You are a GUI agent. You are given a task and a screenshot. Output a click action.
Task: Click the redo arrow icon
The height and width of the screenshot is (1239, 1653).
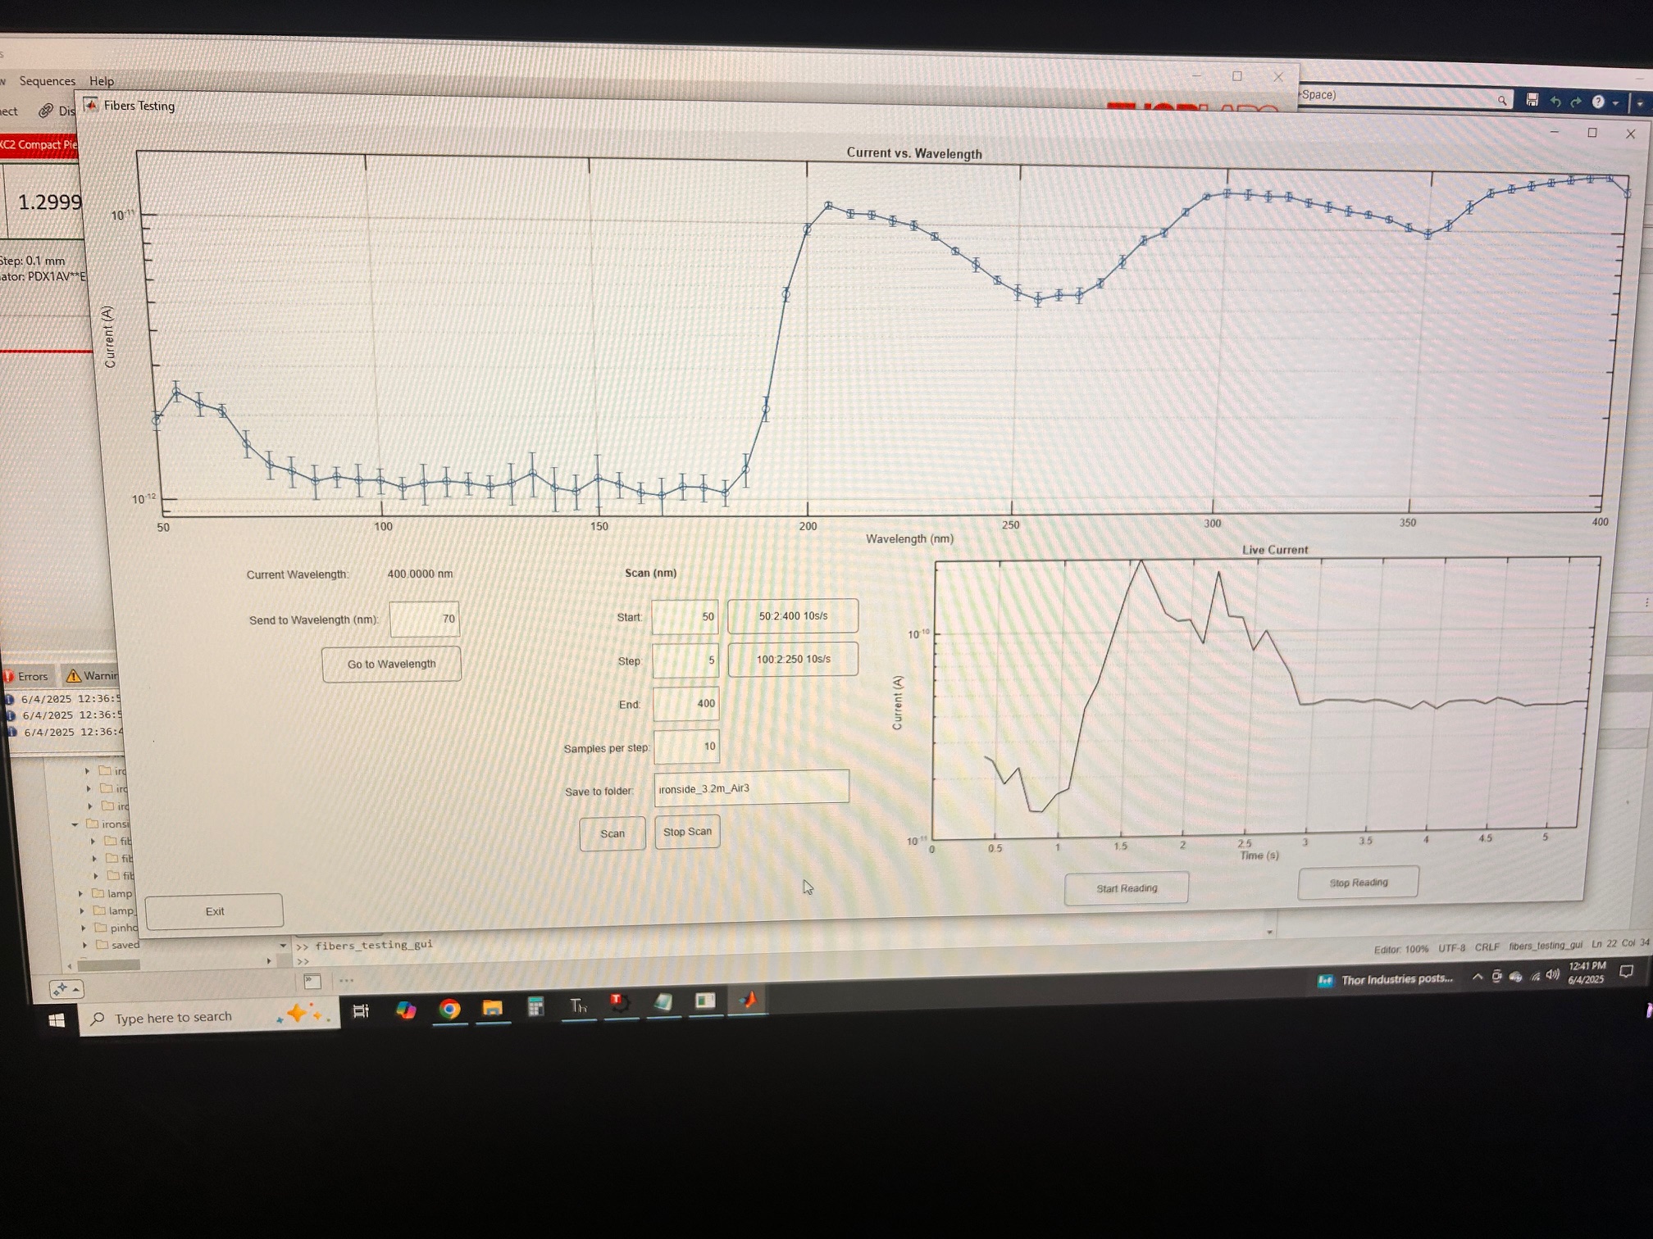pos(1576,102)
